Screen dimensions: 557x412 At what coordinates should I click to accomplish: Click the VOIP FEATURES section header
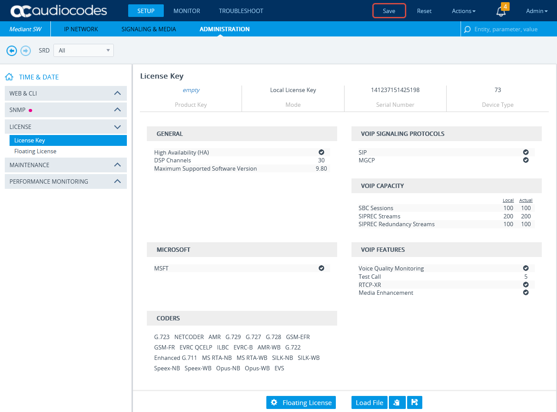[446, 250]
